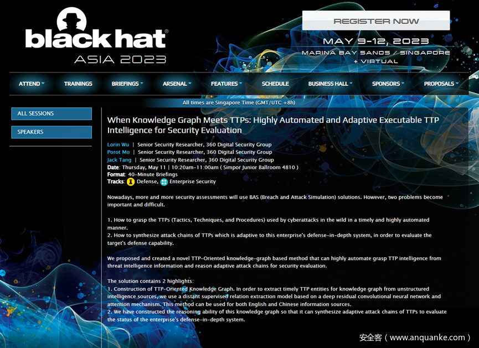Expand the Attend menu dropdown
Screen dimensions: 479x348
(x=32, y=84)
